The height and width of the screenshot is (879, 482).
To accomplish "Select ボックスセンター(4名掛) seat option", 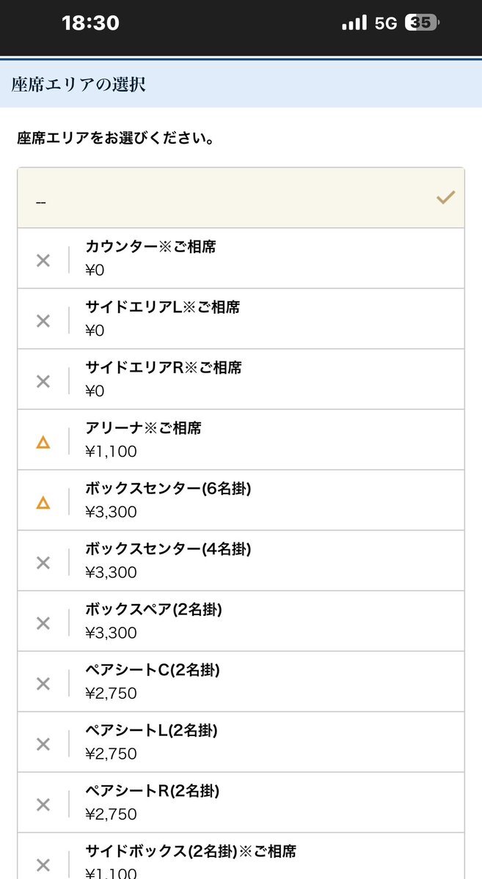I will pos(264,561).
